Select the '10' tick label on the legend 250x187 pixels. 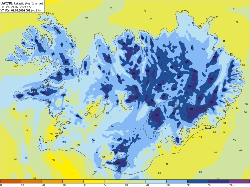(22, 185)
